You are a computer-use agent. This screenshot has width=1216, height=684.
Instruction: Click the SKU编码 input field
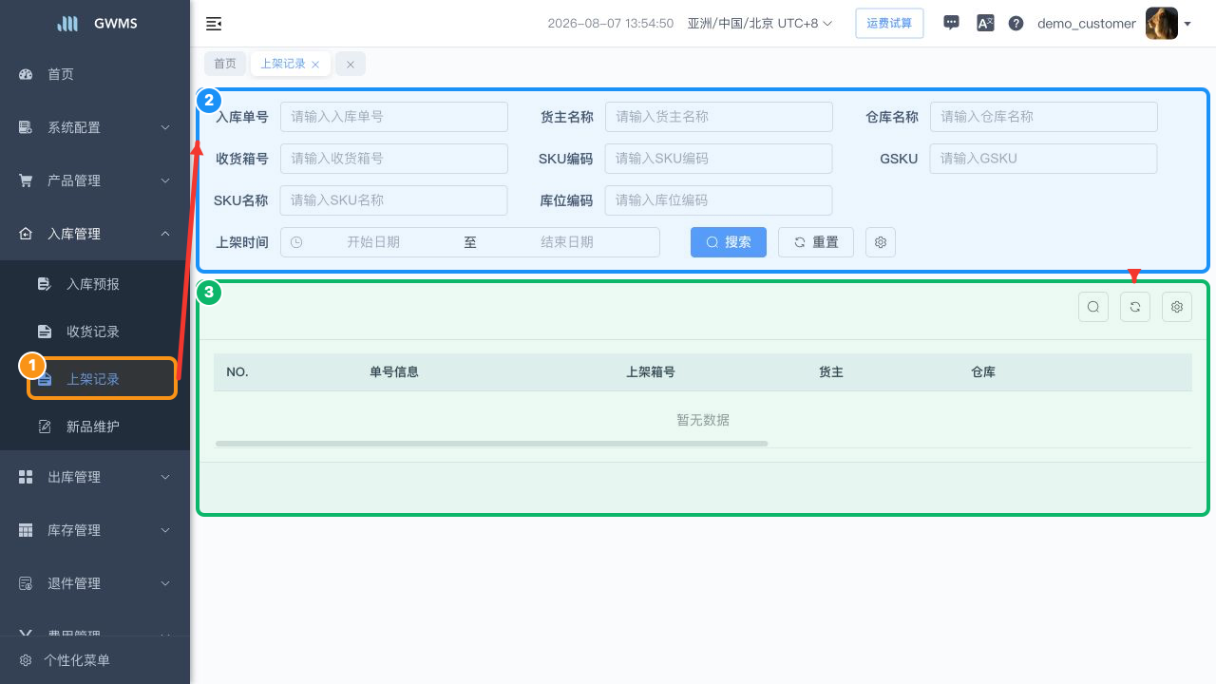click(x=719, y=159)
